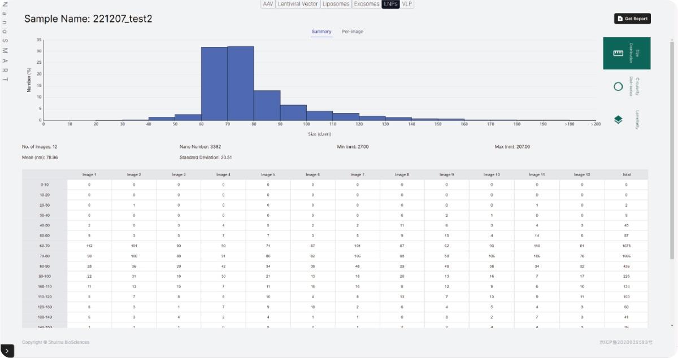Click the 110-120 row label
This screenshot has height=358, width=678.
pos(45,296)
